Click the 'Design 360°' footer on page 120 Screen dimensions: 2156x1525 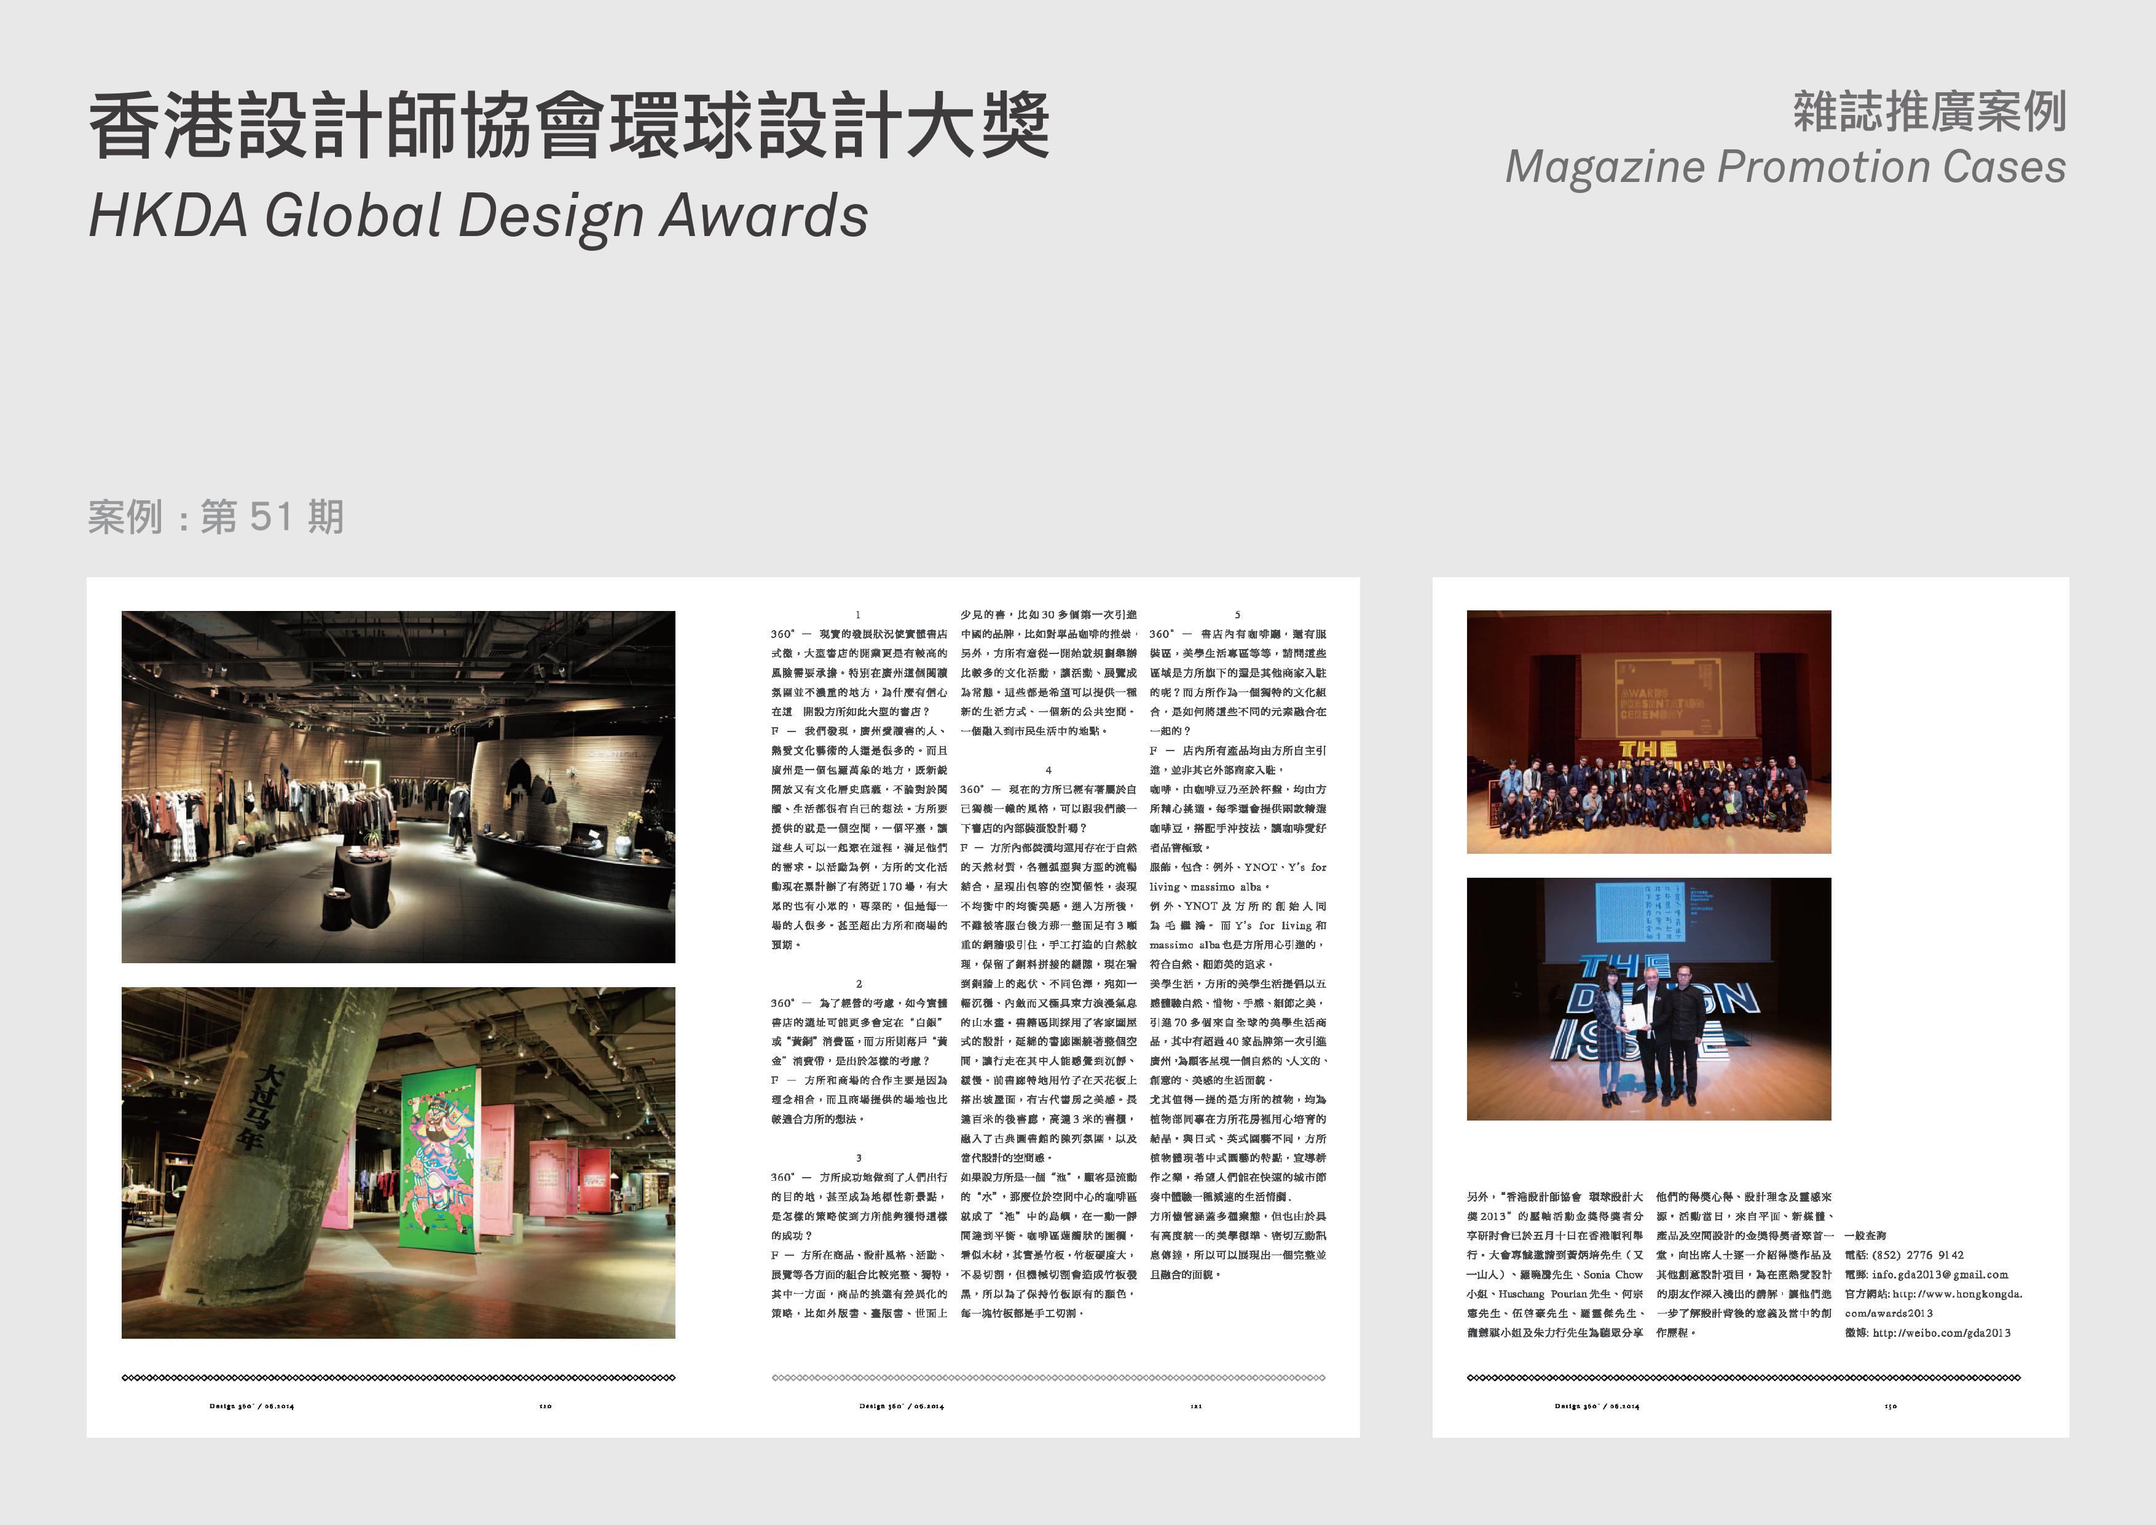tap(251, 1407)
